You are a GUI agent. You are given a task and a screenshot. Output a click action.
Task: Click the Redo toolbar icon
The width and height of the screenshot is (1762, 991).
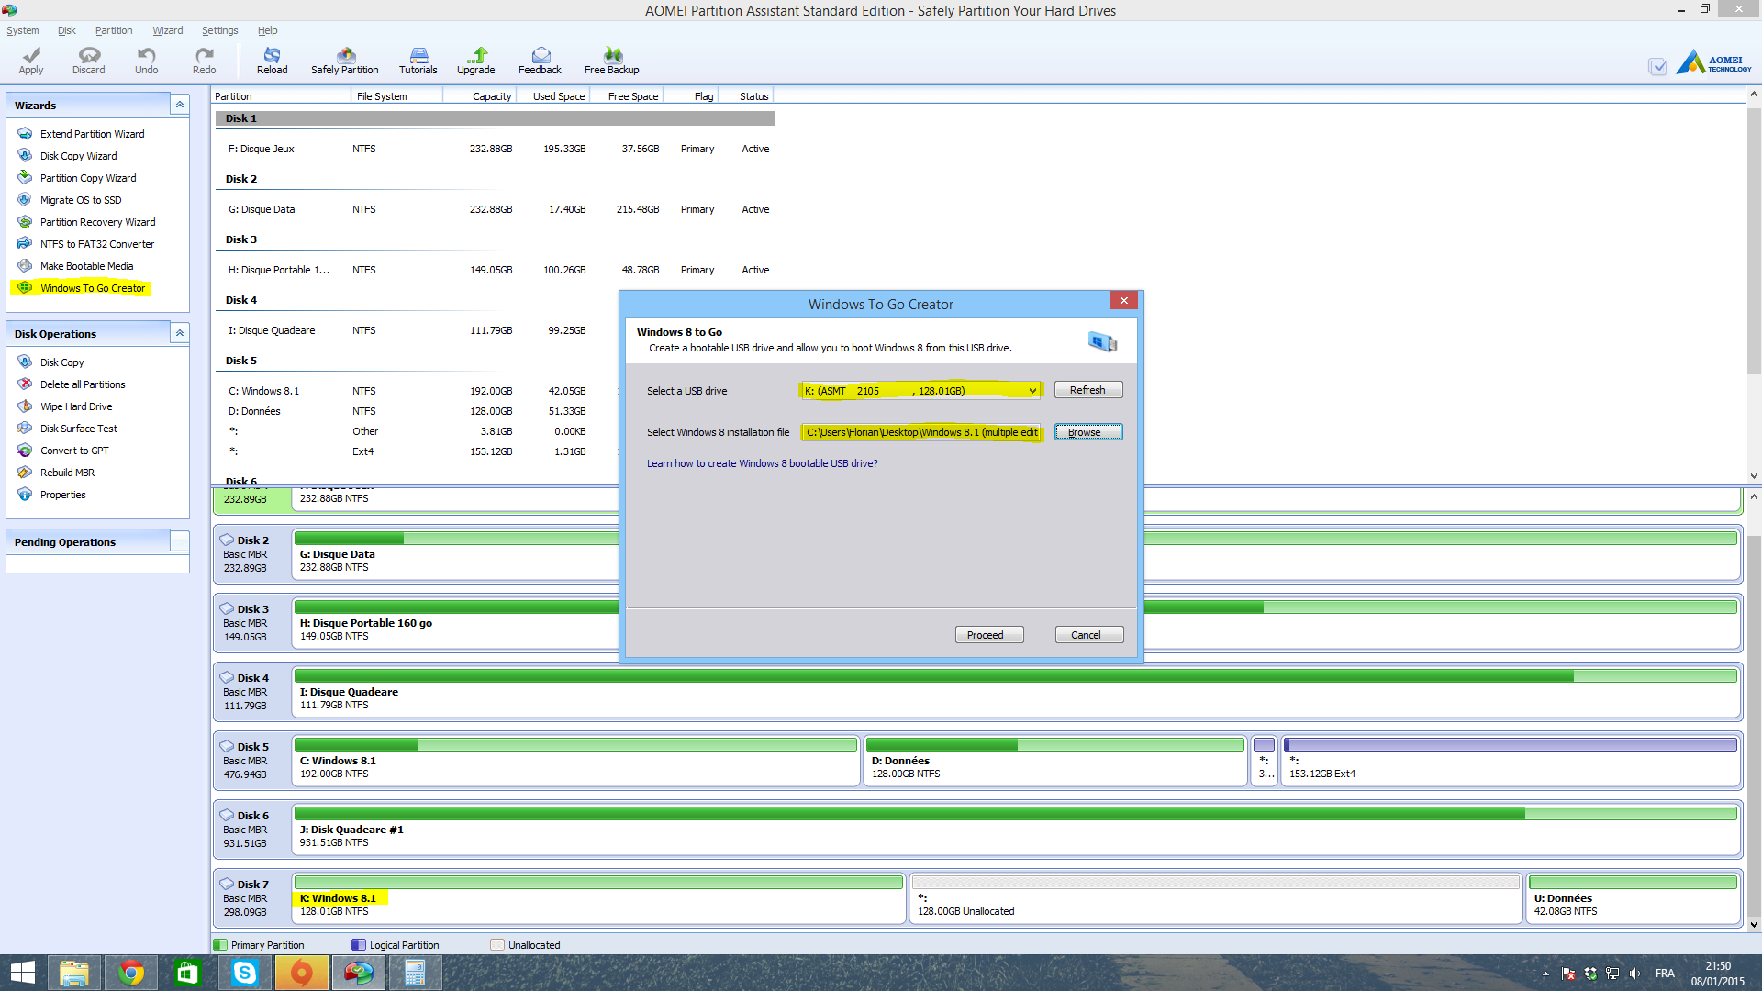(205, 61)
